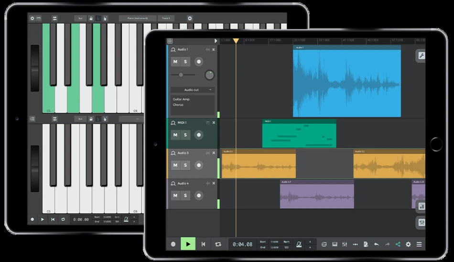Image resolution: width=454 pixels, height=262 pixels.
Task: Click the green Play button
Action: pos(188,244)
